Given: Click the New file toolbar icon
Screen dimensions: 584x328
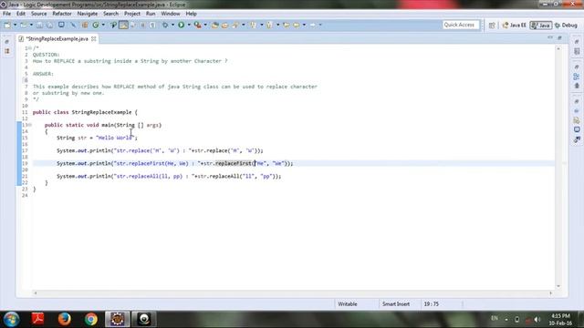Looking at the screenshot, I should click(x=7, y=25).
